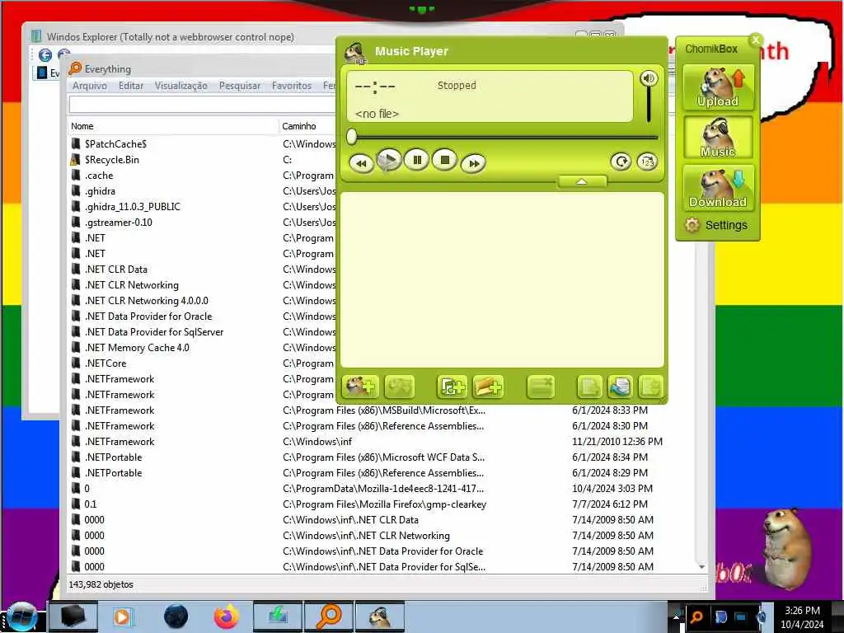Click the Everything search input field

click(x=203, y=105)
